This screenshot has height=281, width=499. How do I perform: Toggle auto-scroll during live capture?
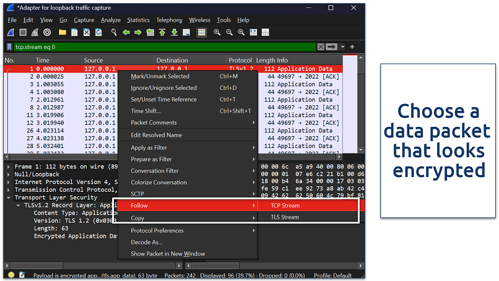[186, 32]
